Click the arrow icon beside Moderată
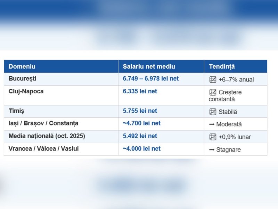 click(211, 124)
